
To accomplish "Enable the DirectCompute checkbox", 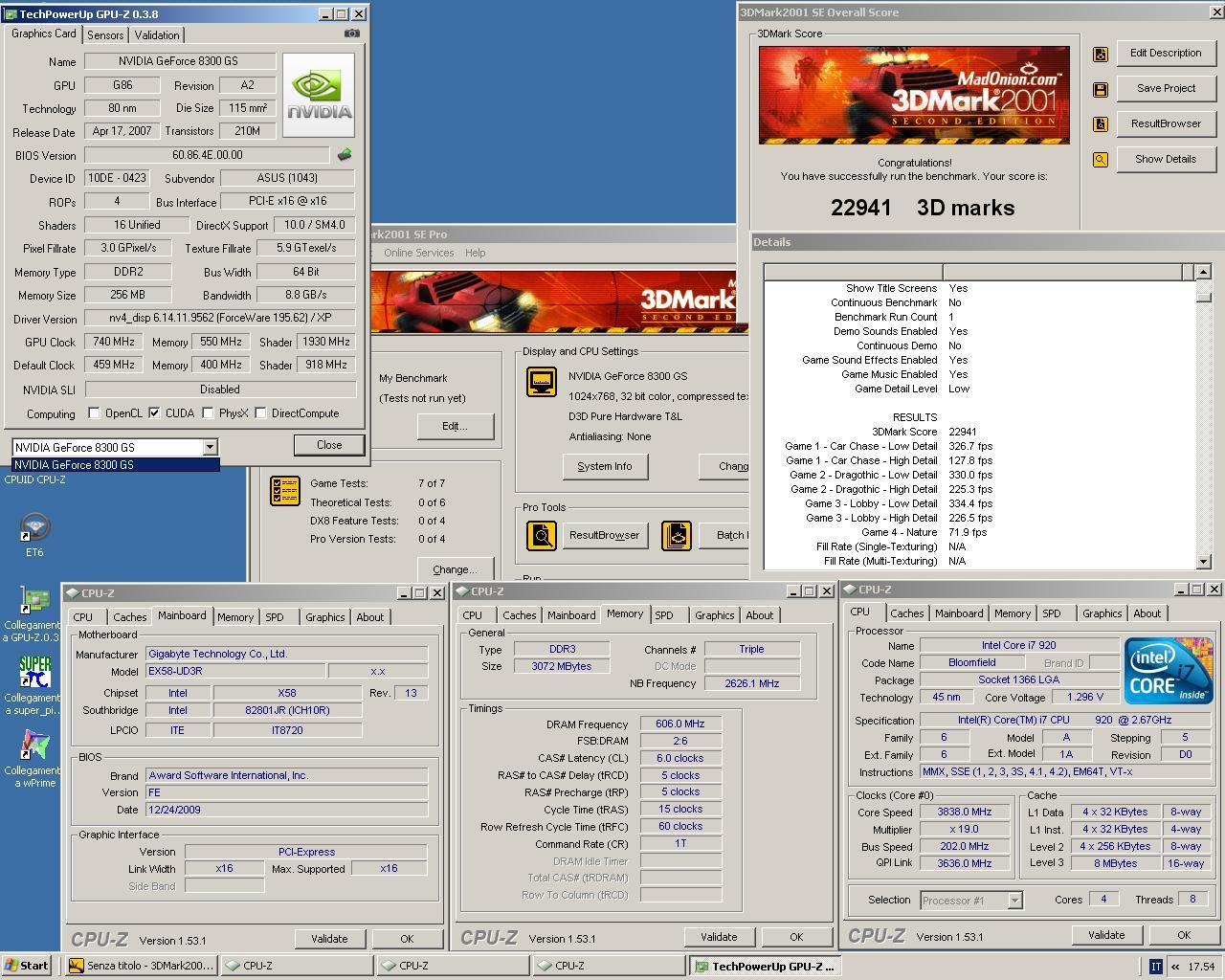I will (x=260, y=413).
